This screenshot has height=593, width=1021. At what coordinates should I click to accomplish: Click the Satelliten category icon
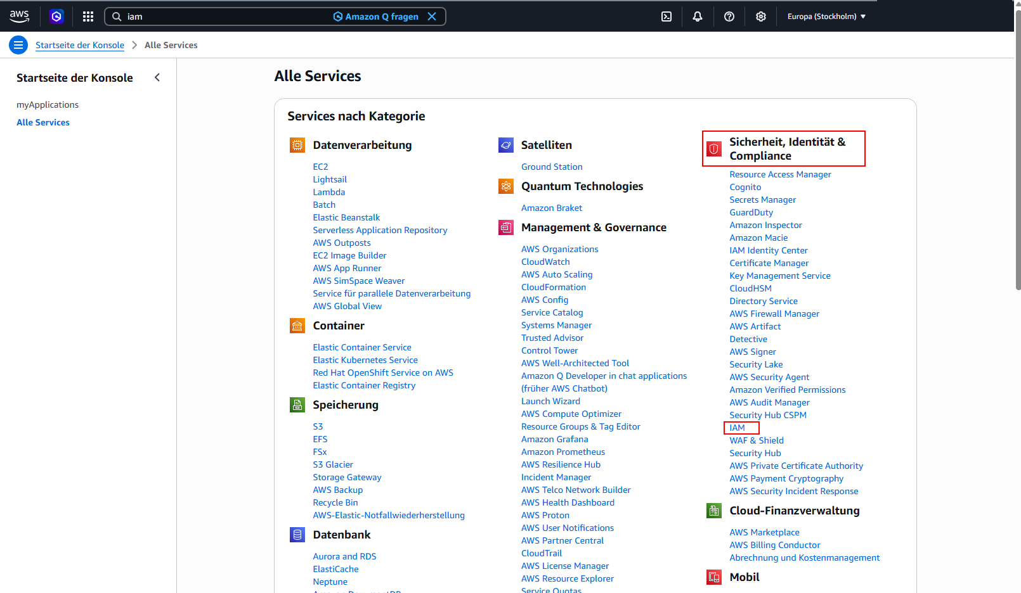pyautogui.click(x=506, y=145)
